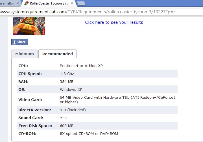Click '8X speed CD-ROM or DVD-ROM' value

coord(89,134)
